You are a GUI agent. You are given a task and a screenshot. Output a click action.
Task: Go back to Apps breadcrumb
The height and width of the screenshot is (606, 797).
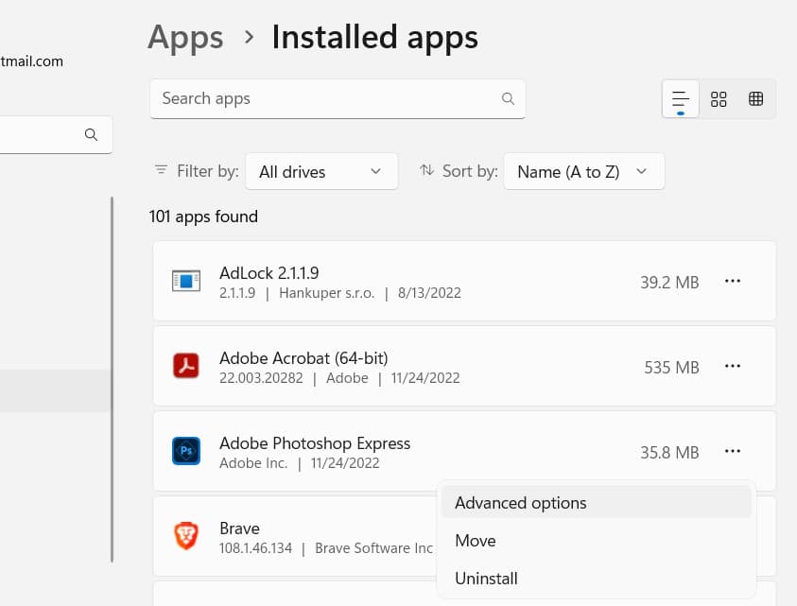click(185, 38)
